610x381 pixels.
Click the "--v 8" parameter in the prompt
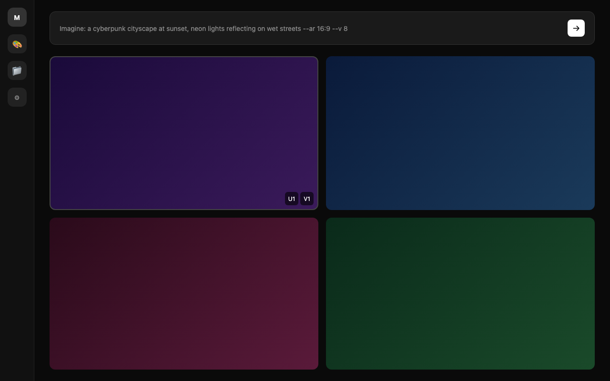340,29
